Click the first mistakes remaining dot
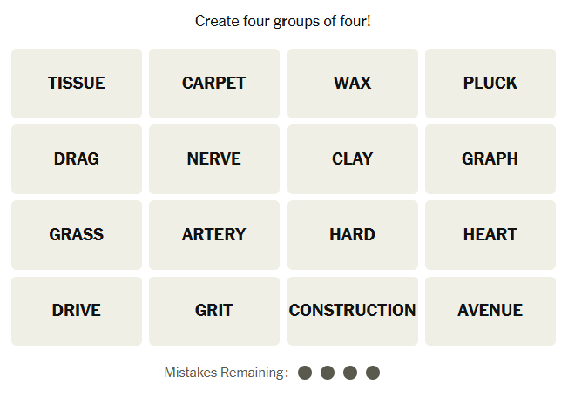568x397 pixels. (305, 373)
